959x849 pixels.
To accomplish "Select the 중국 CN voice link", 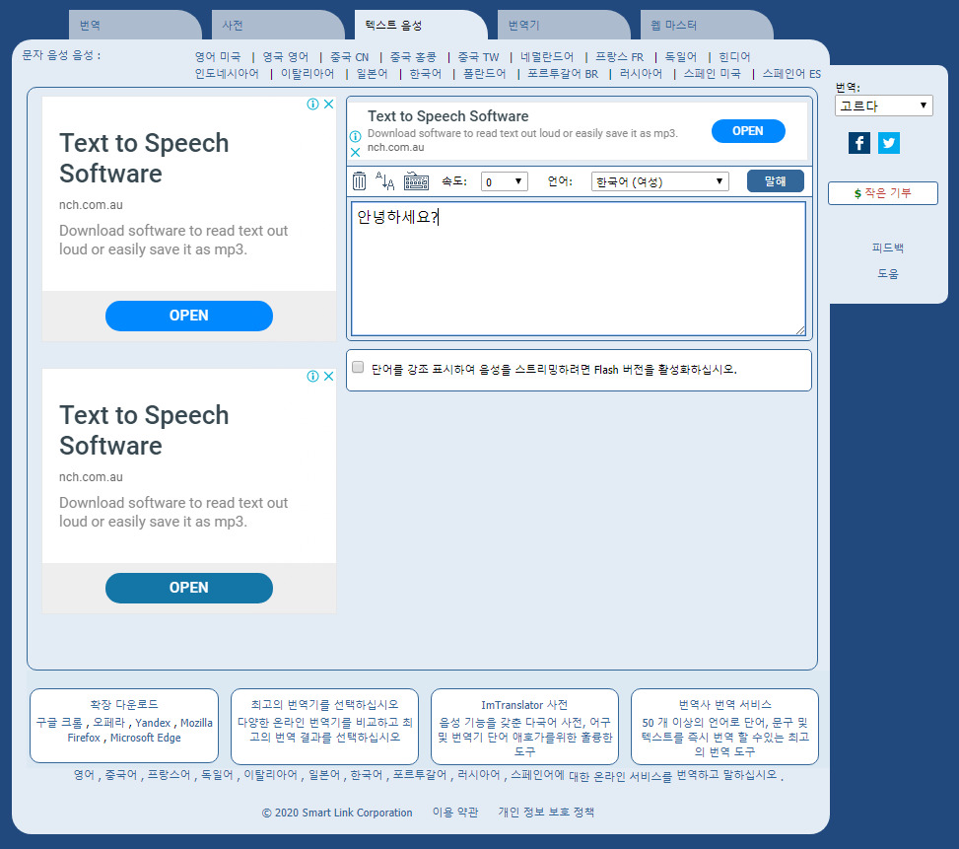I will tap(349, 57).
